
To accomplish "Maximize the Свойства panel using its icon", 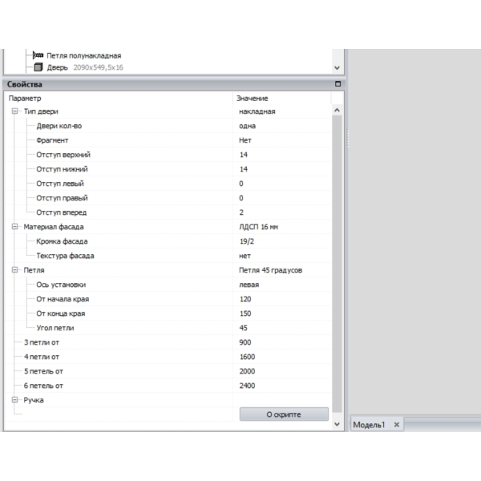I will point(338,84).
